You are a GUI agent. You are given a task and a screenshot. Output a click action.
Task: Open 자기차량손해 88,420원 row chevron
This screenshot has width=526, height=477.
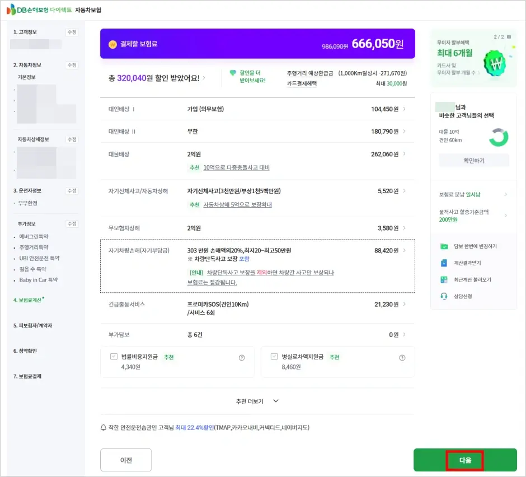(x=404, y=250)
